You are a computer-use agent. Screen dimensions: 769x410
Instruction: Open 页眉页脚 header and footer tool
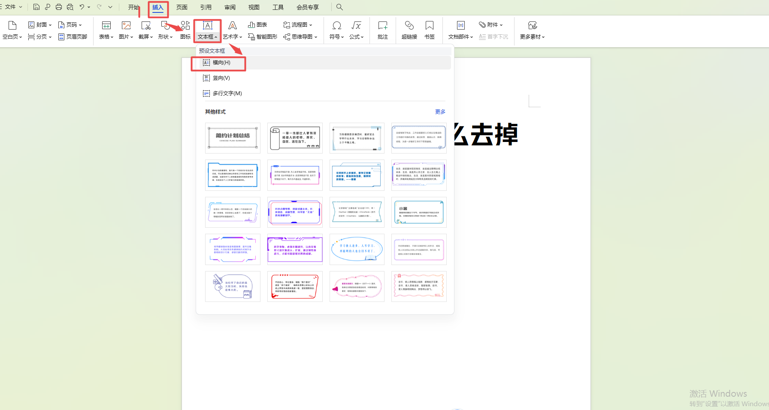click(x=73, y=37)
